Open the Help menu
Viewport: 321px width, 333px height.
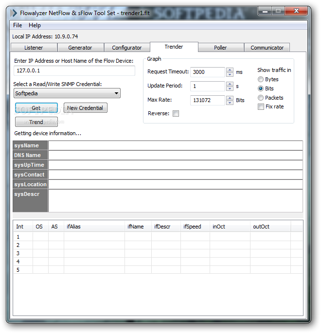click(35, 25)
